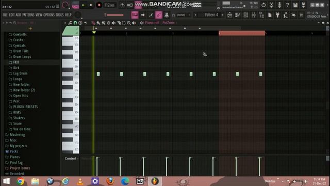Viewport: 330px width, 186px height.
Task: Open the Piano roll view button
Action: [x=238, y=15]
